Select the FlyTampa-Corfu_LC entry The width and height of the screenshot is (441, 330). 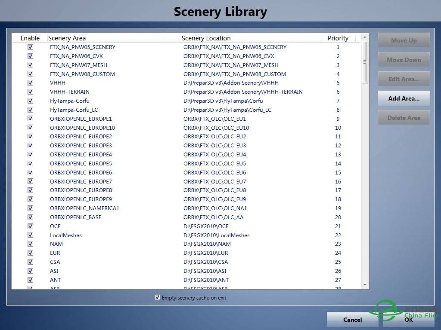click(74, 110)
